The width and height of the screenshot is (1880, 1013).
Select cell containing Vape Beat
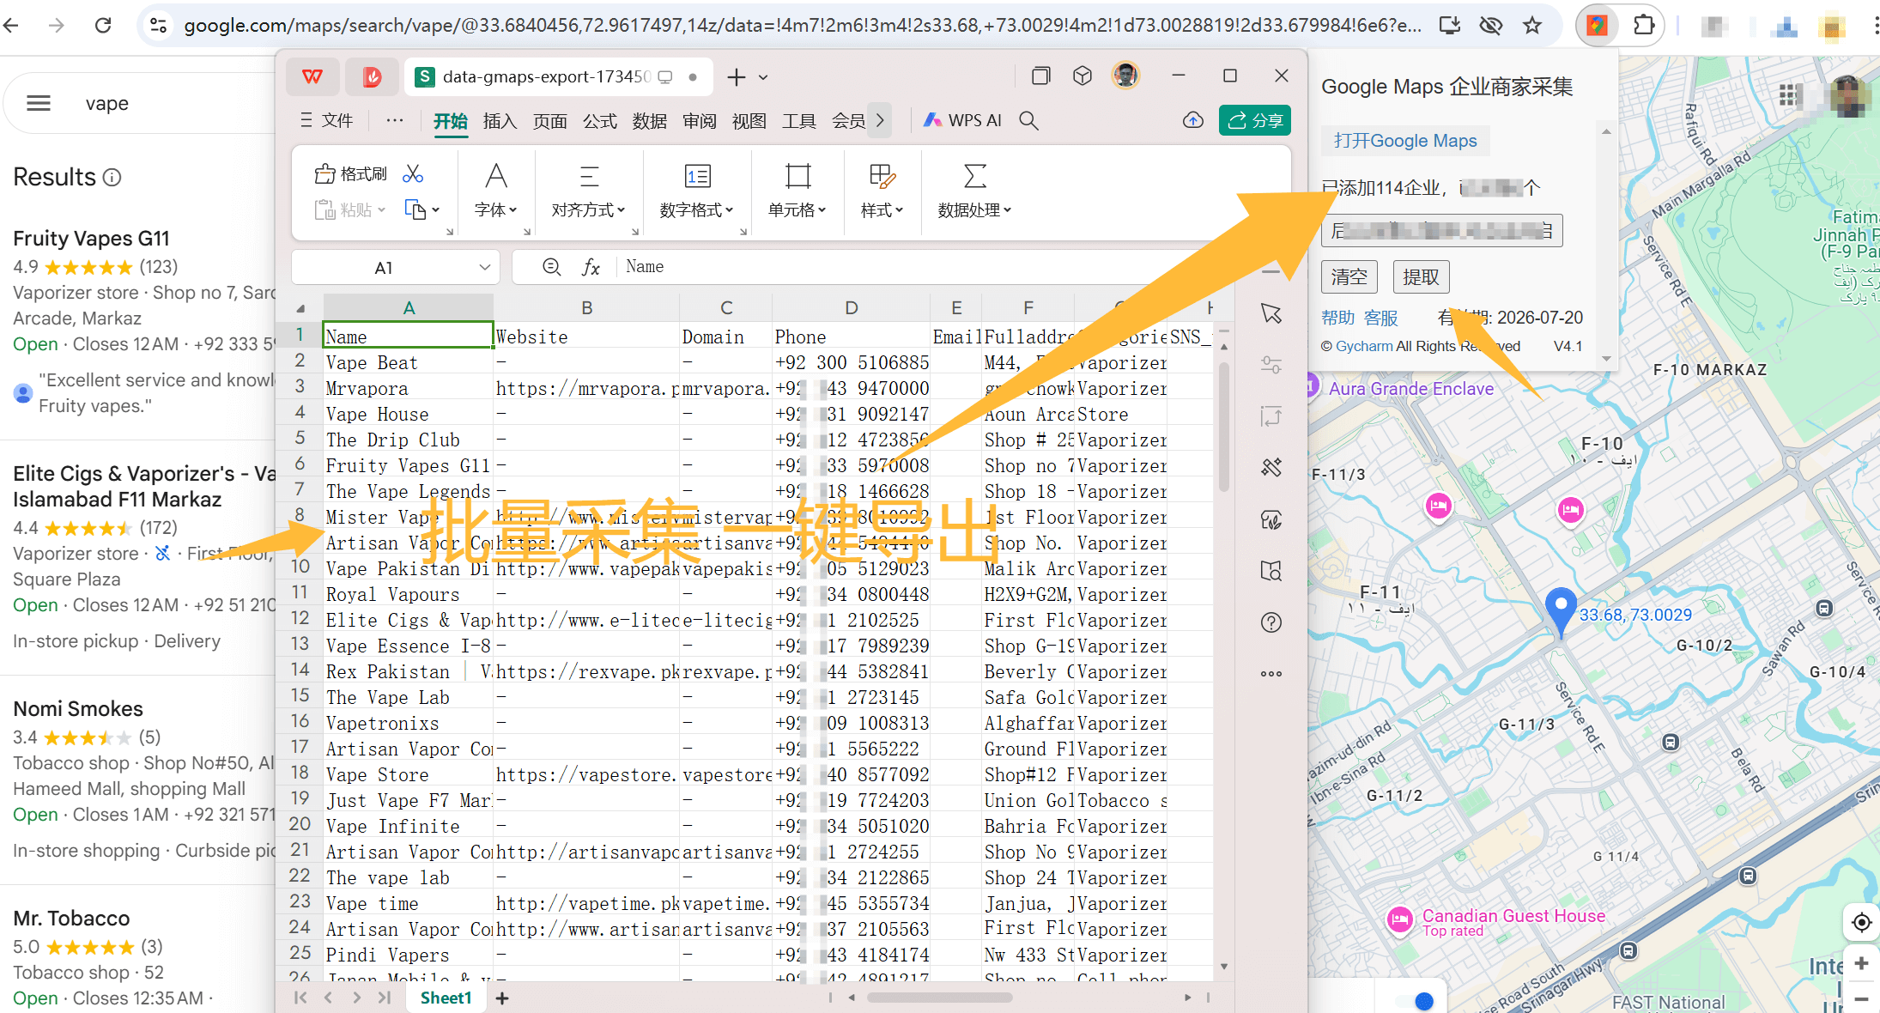click(408, 362)
